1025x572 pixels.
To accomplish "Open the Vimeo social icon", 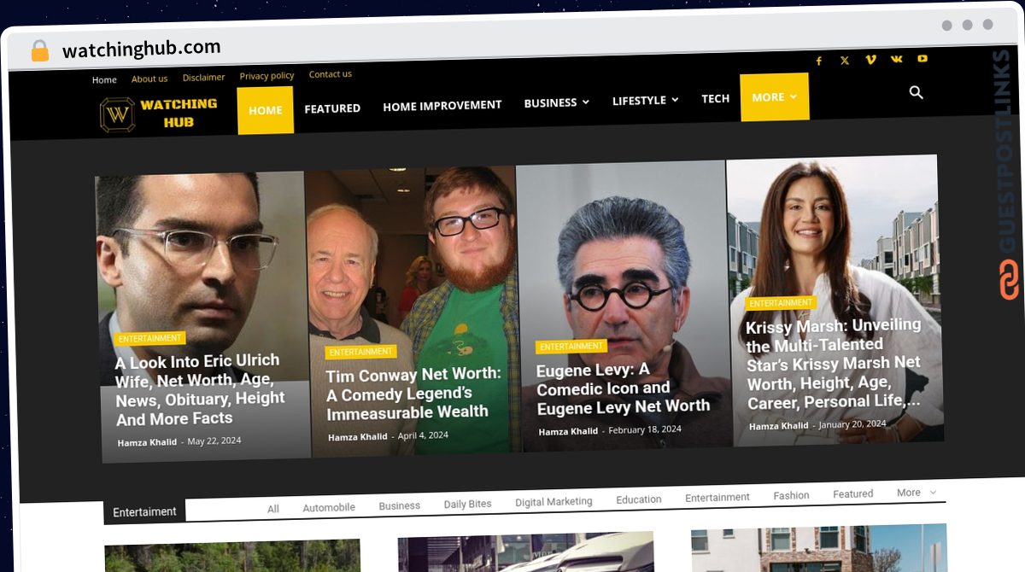I will coord(870,60).
